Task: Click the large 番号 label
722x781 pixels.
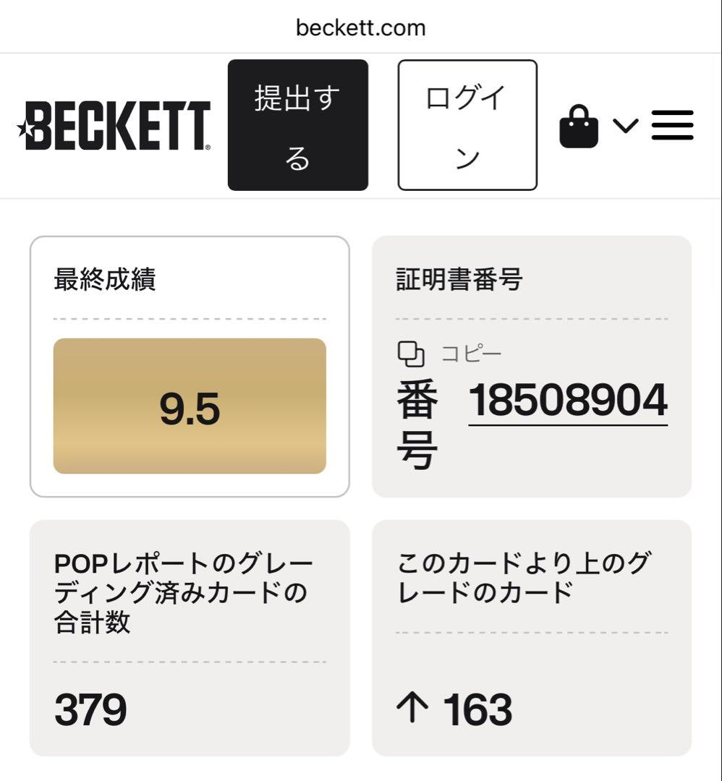Action: coord(417,427)
